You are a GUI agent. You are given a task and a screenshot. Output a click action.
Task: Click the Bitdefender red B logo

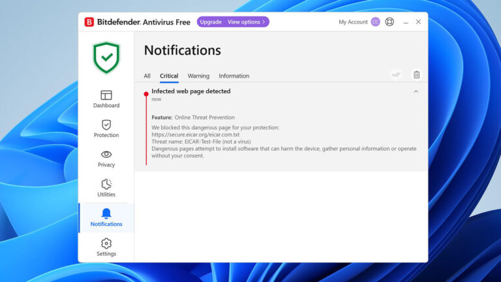(x=89, y=22)
